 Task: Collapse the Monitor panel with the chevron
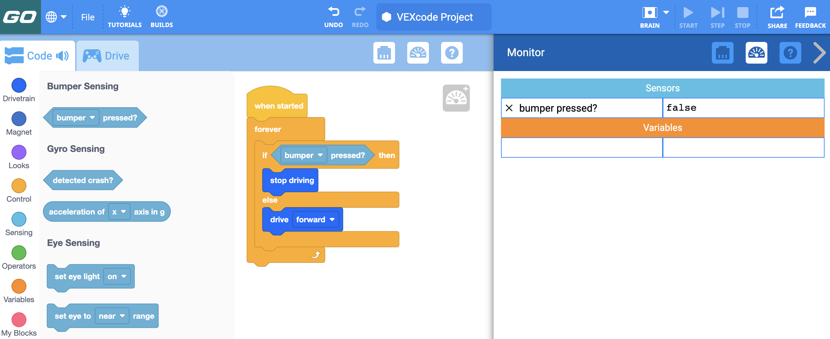[820, 53]
